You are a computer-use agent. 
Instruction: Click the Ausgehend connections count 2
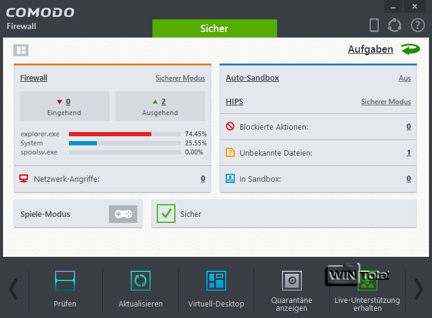(163, 102)
